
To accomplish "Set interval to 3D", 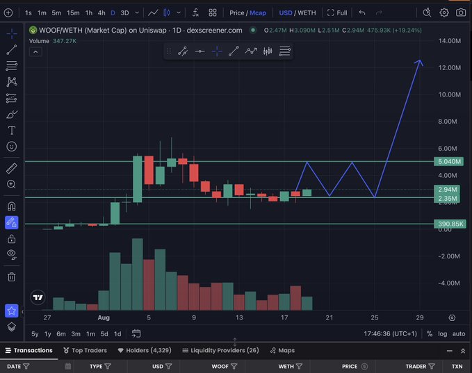I will (x=124, y=13).
